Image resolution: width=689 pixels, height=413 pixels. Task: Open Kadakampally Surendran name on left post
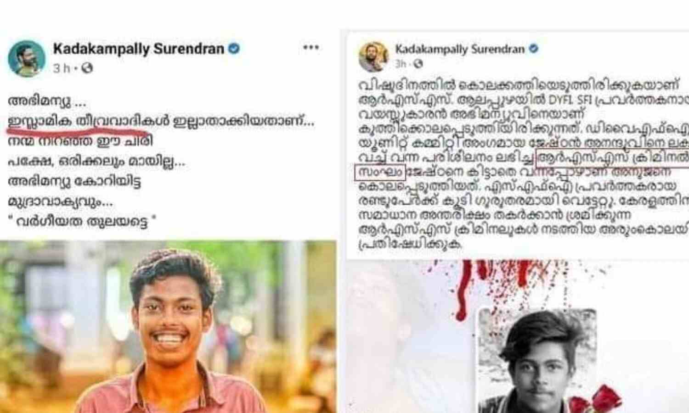point(139,48)
